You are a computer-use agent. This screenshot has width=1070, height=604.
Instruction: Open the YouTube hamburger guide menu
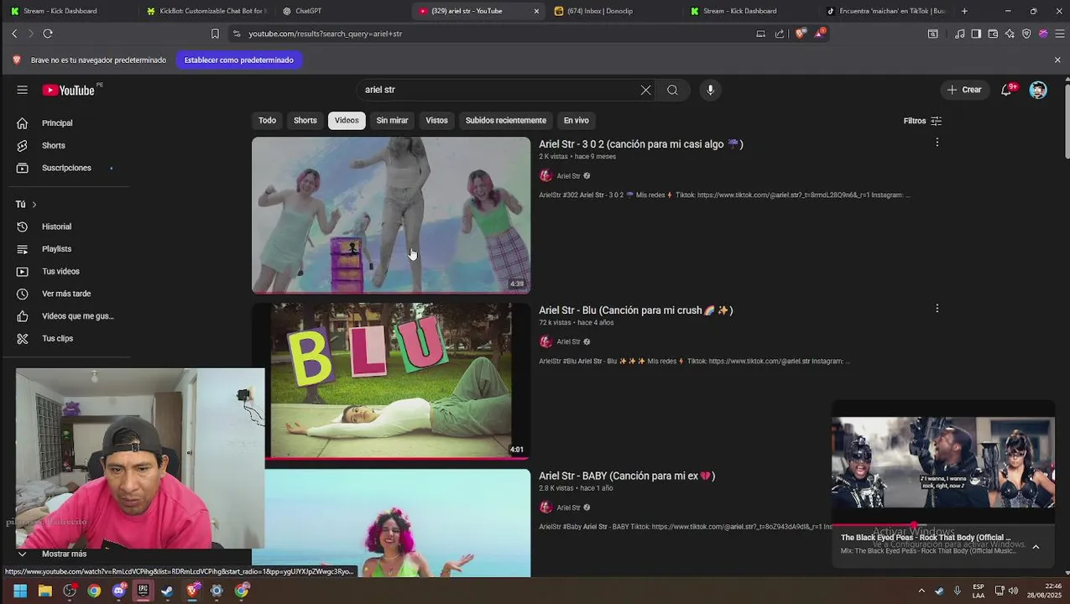pos(23,90)
